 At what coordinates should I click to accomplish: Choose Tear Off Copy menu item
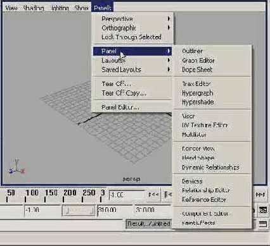[124, 93]
